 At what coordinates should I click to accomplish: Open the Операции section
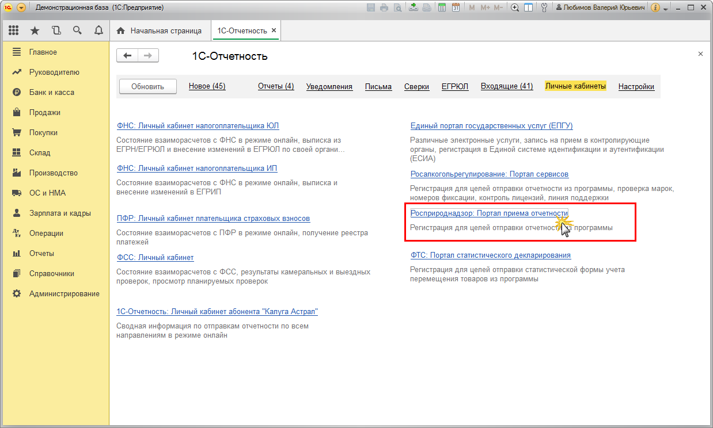pyautogui.click(x=56, y=233)
